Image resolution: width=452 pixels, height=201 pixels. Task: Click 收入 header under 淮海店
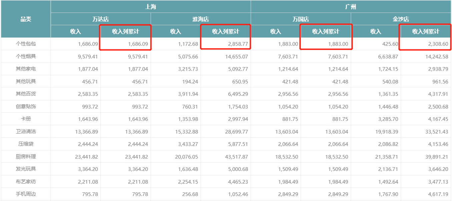click(x=176, y=31)
